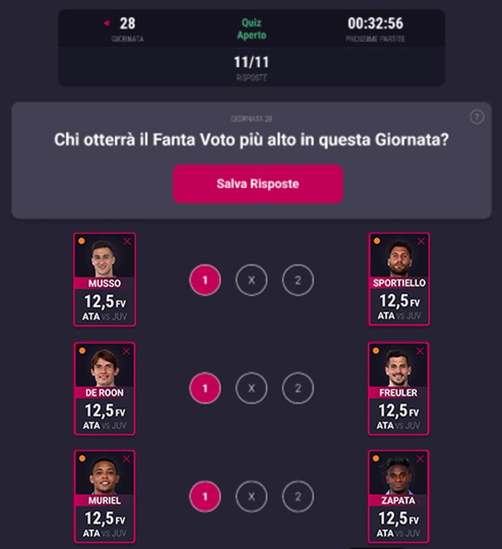Close De Roon's card with the X icon

[x=127, y=350]
